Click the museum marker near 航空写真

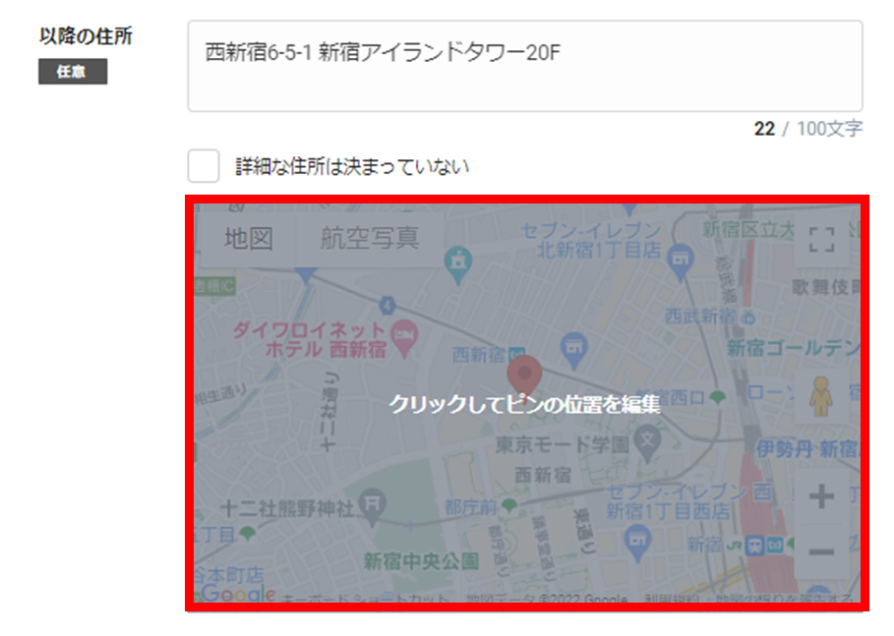click(x=458, y=265)
